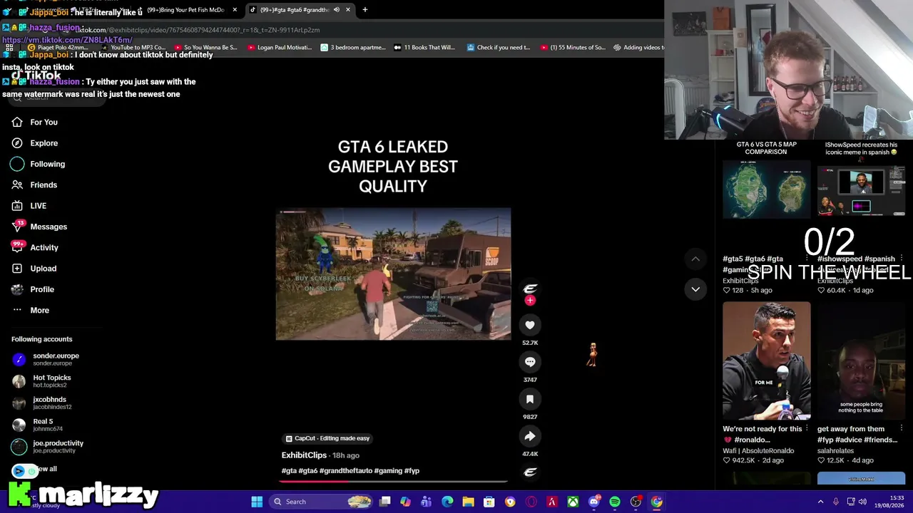
Task: Open Discord from the taskbar
Action: pyautogui.click(x=594, y=502)
